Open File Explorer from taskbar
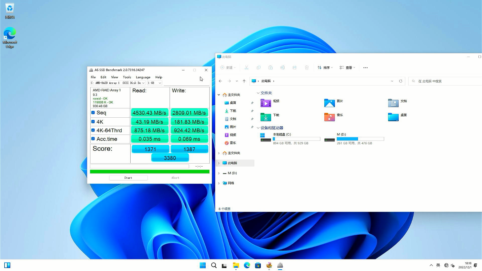This screenshot has height=271, width=482. pyautogui.click(x=236, y=265)
